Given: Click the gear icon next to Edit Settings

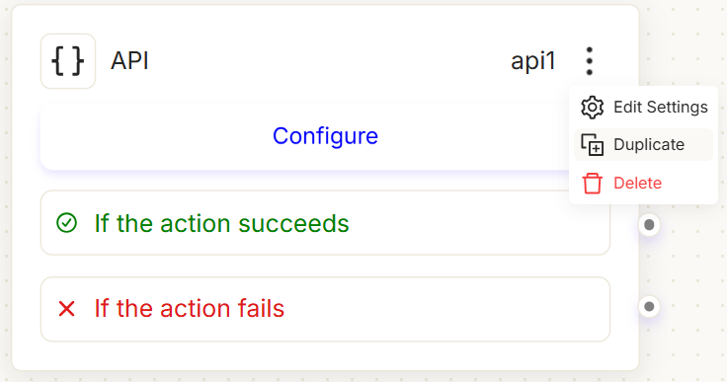Looking at the screenshot, I should point(592,108).
